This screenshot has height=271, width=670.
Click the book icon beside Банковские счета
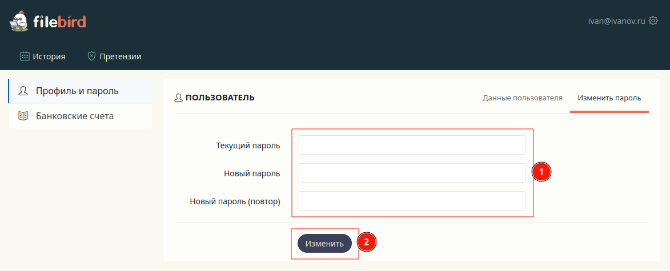pos(23,116)
